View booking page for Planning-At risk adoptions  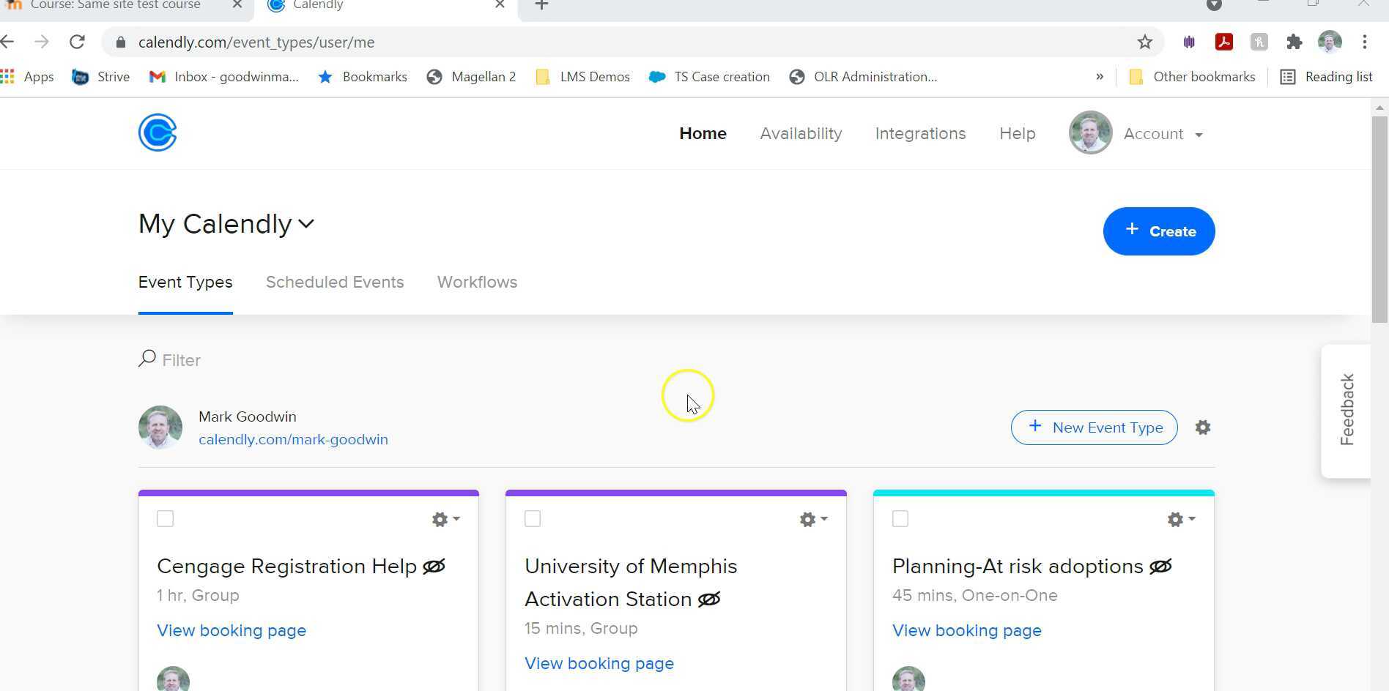pyautogui.click(x=967, y=631)
